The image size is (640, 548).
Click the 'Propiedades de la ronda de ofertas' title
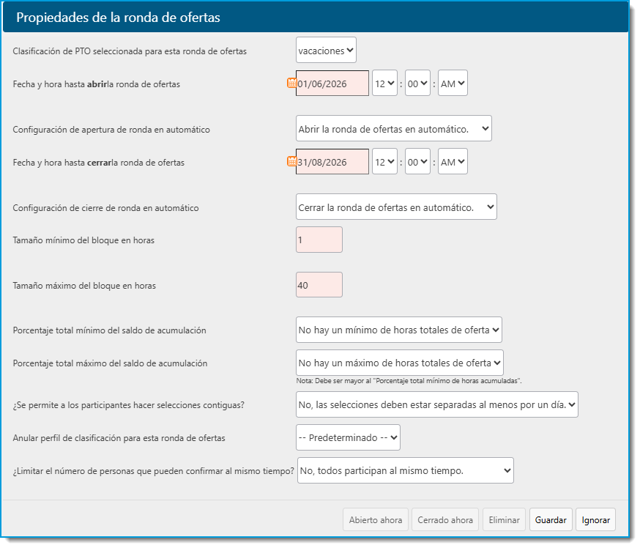point(118,18)
